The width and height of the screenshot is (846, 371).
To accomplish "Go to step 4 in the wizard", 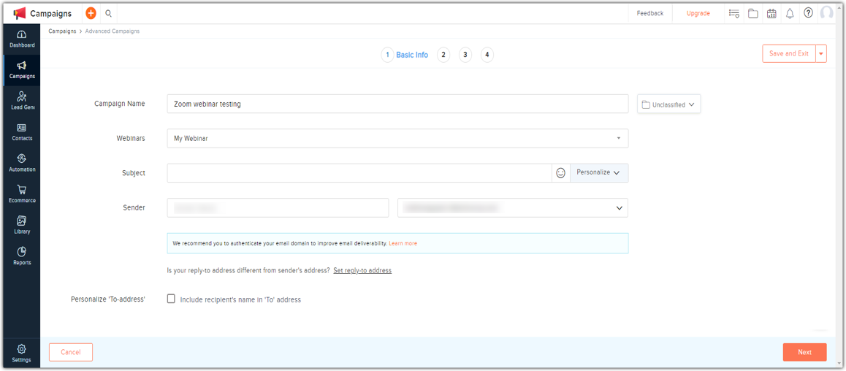I will point(487,55).
